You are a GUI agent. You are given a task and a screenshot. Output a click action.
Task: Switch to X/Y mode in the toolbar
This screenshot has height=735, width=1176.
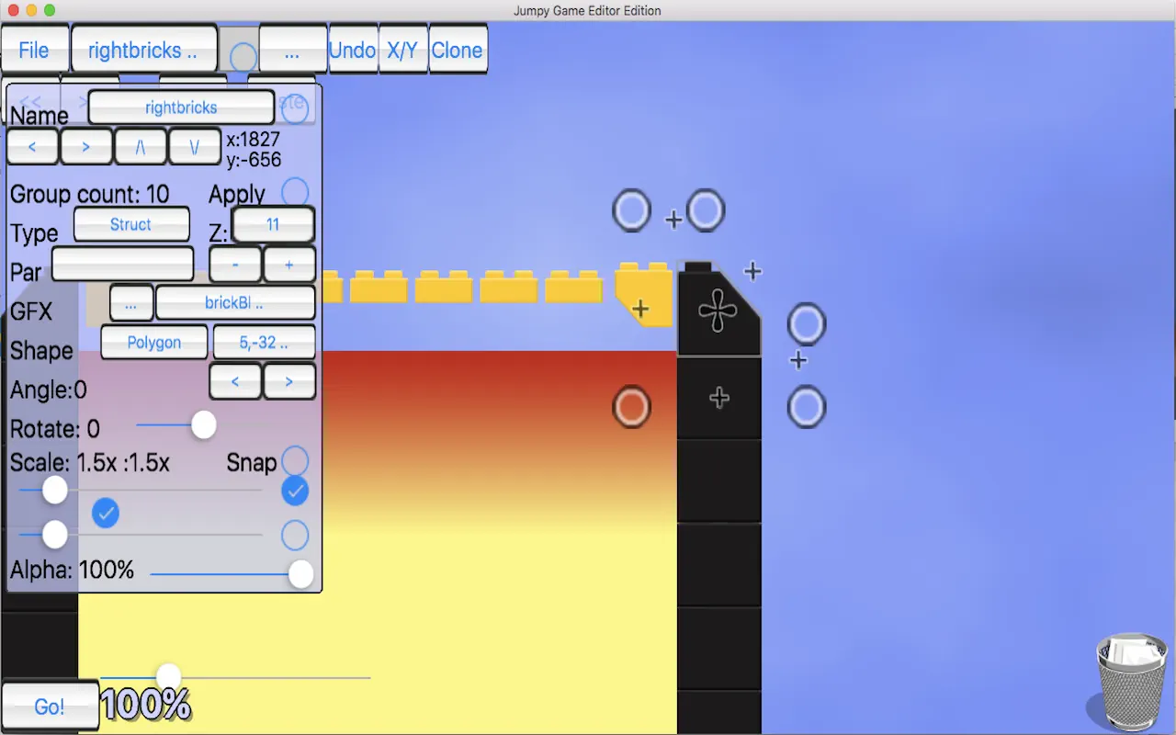coord(403,50)
